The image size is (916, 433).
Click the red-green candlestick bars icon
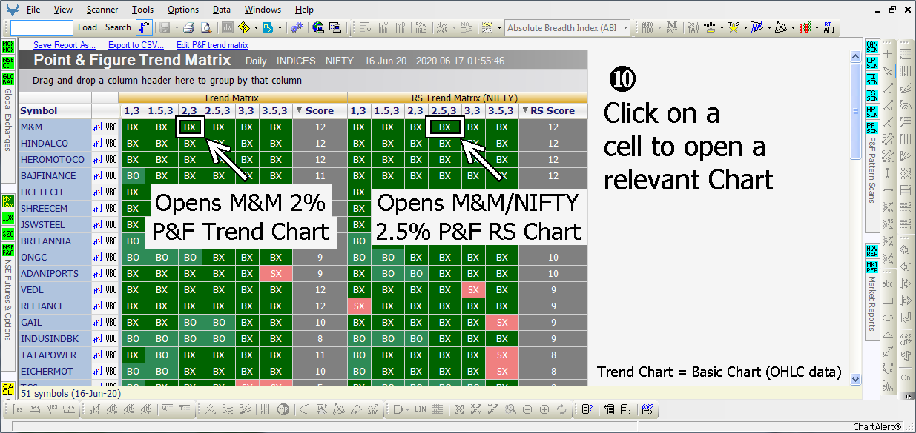click(805, 27)
